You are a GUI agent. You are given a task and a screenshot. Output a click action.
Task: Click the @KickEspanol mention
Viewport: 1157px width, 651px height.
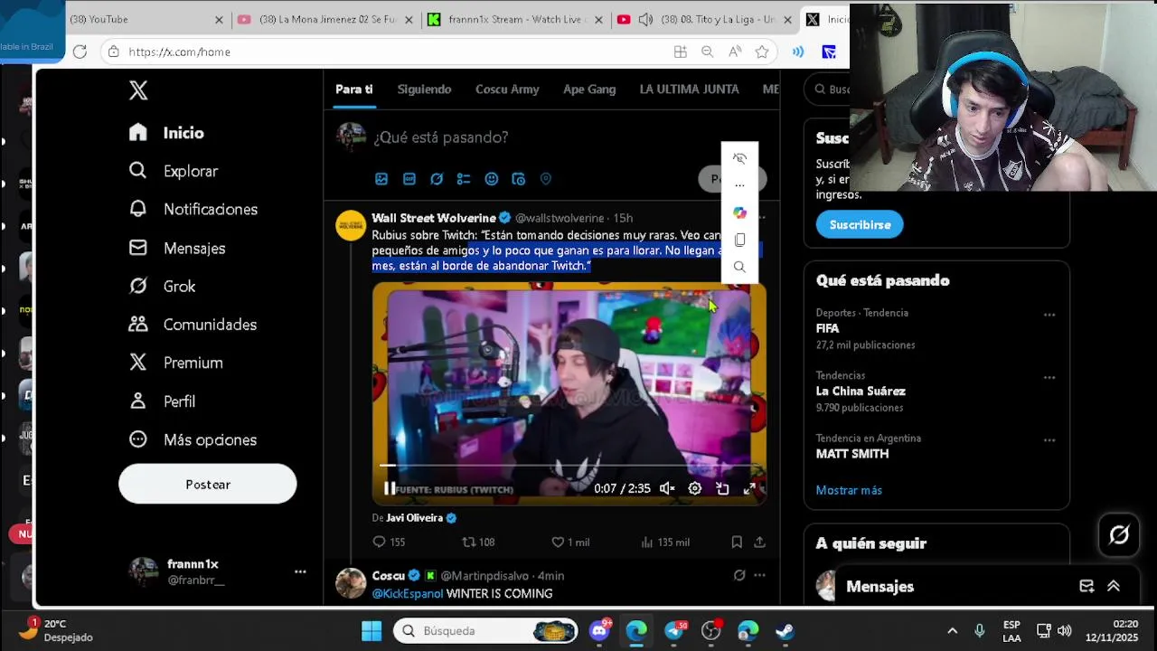[x=407, y=594]
